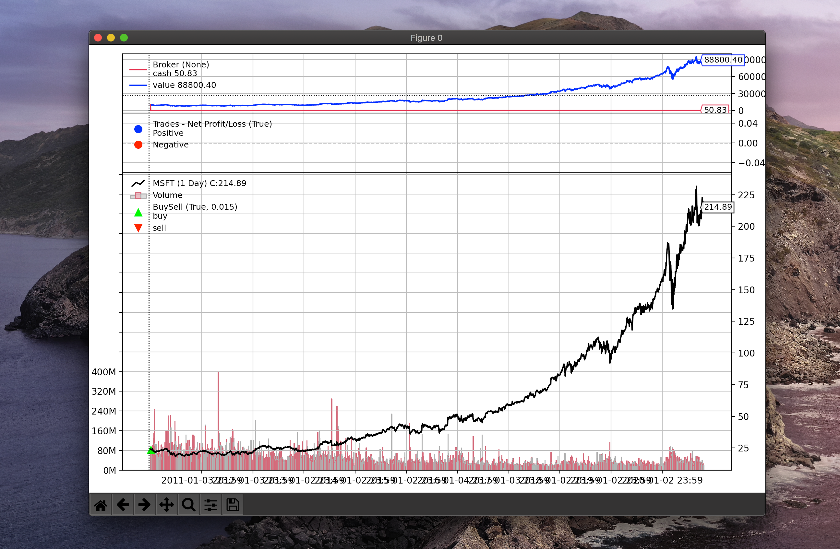Click the red sell triangle legend icon

point(138,228)
